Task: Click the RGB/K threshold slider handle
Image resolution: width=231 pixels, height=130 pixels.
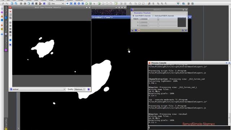Action: 158,19
